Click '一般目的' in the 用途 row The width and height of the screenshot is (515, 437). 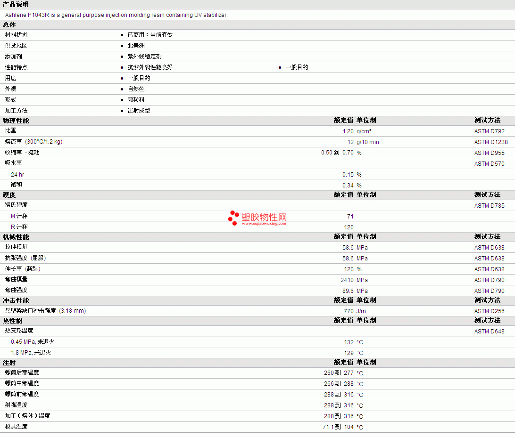click(139, 78)
